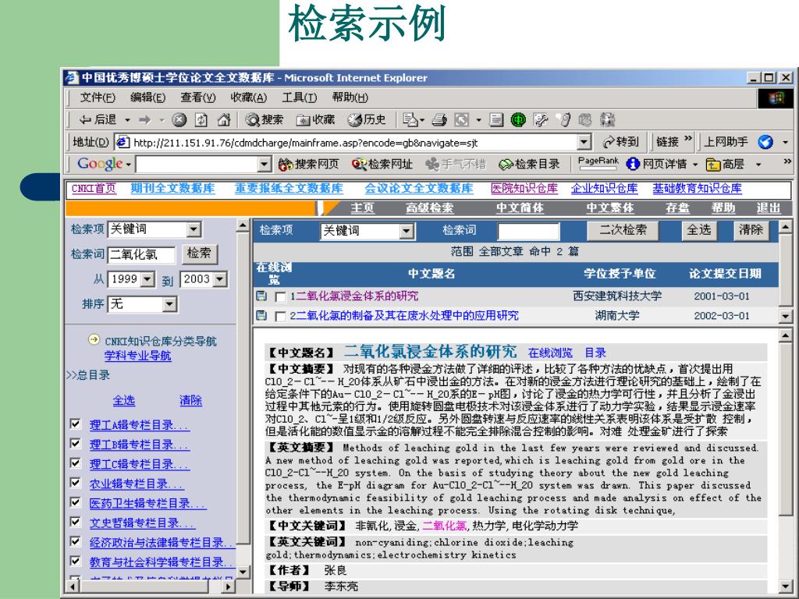Uncheck the 文史哲辑专栏目录 checkbox
The width and height of the screenshot is (799, 599).
pyautogui.click(x=76, y=522)
